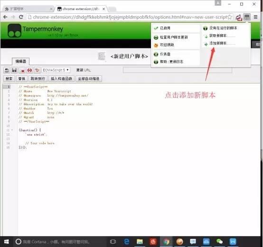The width and height of the screenshot is (263, 247).
Task: Open File Explorer from the taskbar
Action: (x=140, y=242)
